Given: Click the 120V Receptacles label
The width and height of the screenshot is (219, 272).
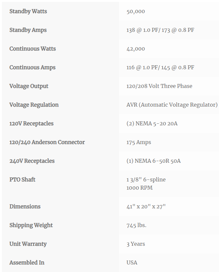Looking at the screenshot, I should [31, 123].
